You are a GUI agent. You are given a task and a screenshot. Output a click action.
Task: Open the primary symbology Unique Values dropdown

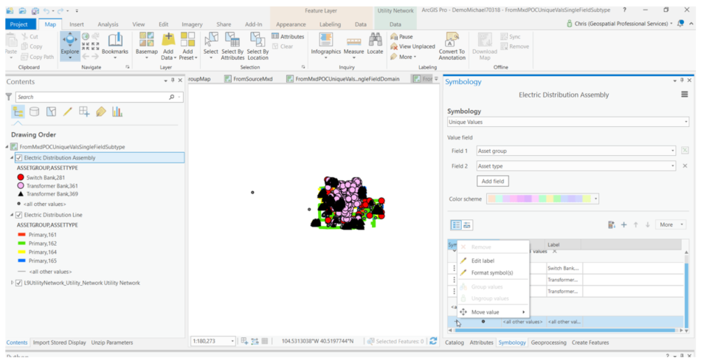[567, 122]
